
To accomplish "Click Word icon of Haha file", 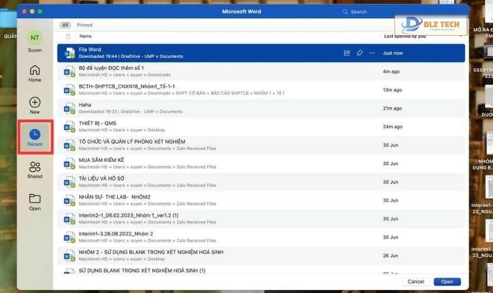I will coord(69,108).
